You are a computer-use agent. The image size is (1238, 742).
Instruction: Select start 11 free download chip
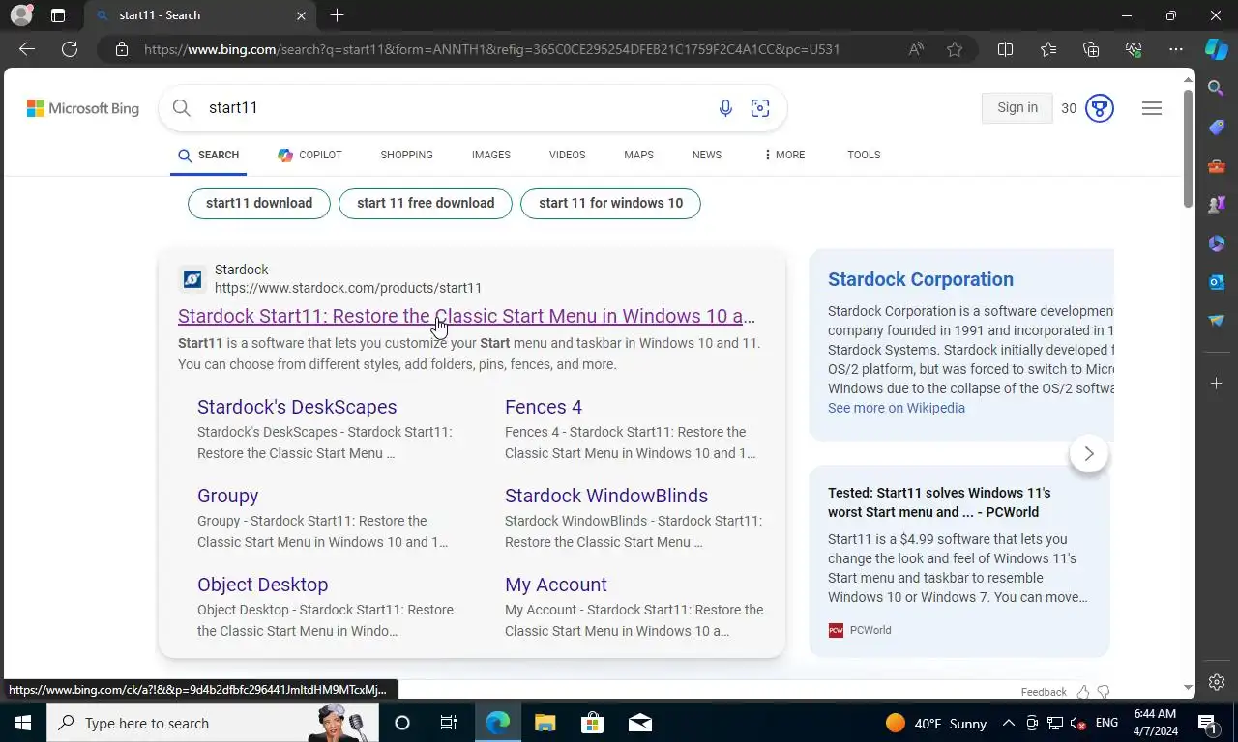click(x=426, y=203)
